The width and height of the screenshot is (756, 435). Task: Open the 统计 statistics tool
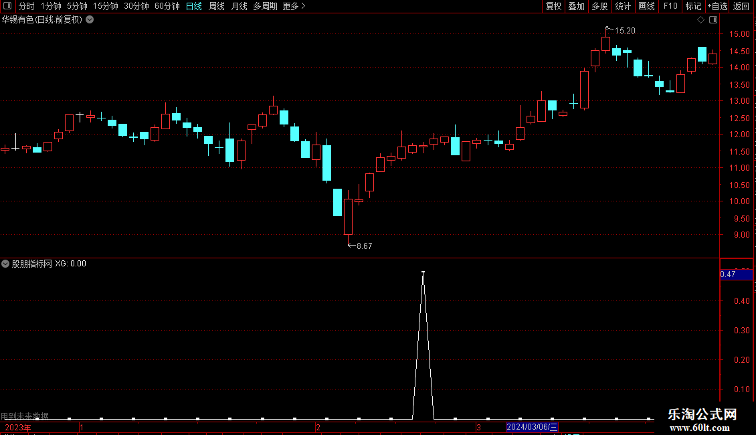click(623, 6)
